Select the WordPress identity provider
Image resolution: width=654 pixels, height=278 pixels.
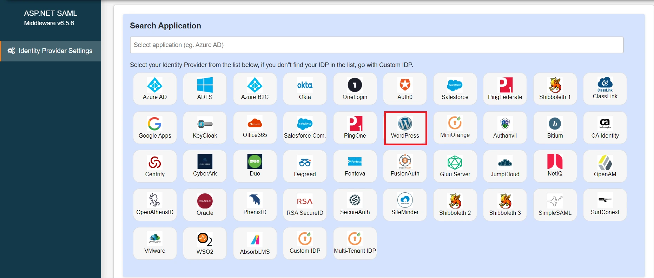click(x=405, y=128)
